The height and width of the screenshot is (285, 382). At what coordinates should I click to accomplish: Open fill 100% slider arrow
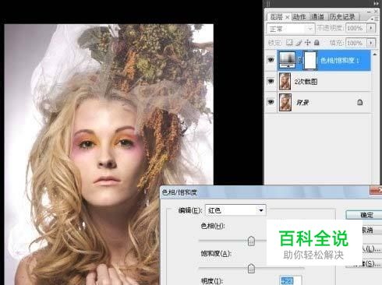[x=371, y=43]
